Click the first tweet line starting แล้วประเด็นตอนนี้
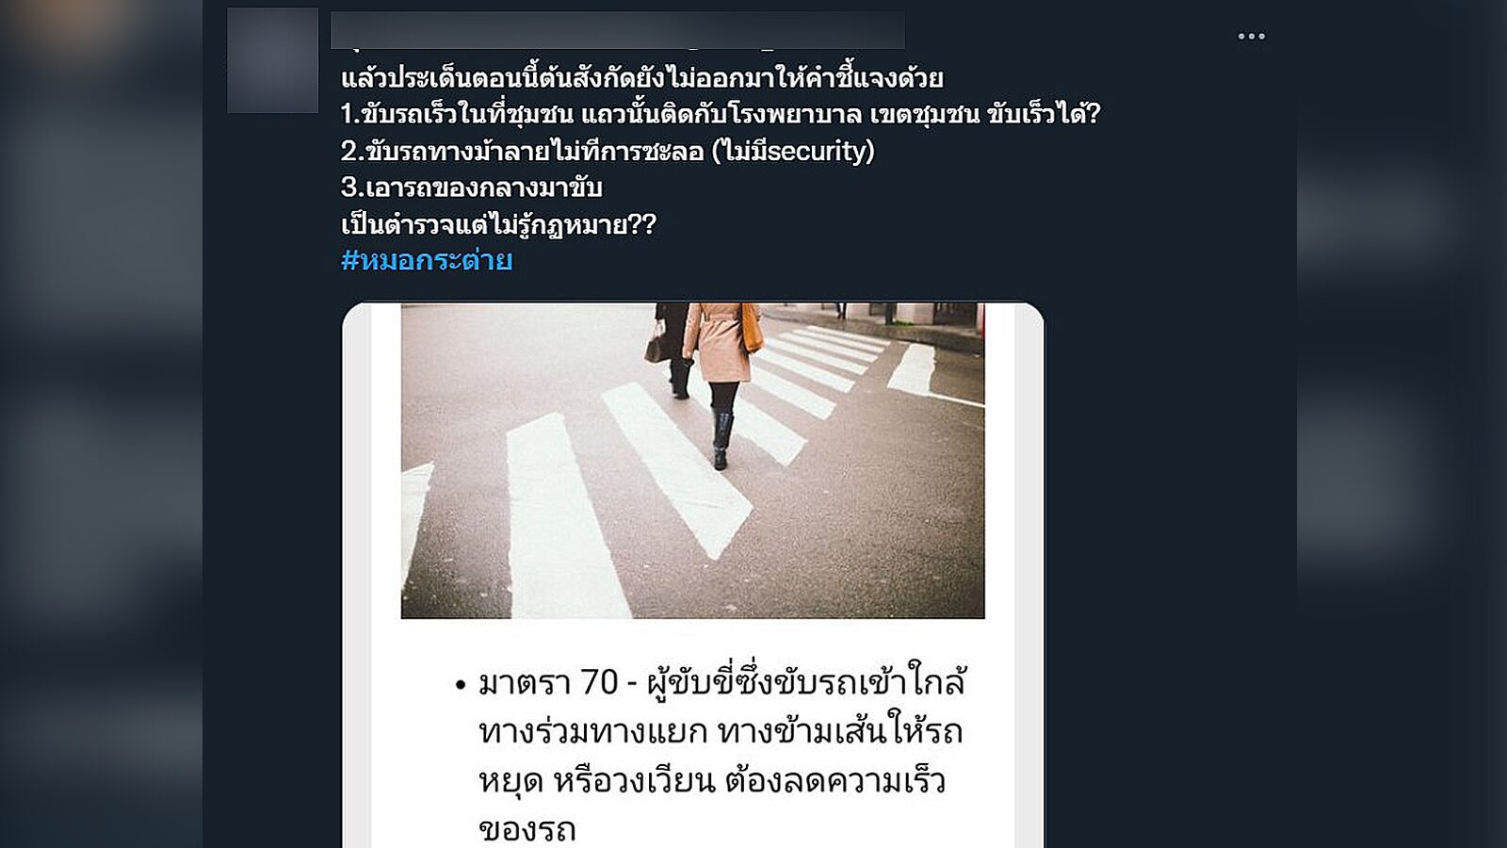Viewport: 1507px width, 848px height. [641, 77]
